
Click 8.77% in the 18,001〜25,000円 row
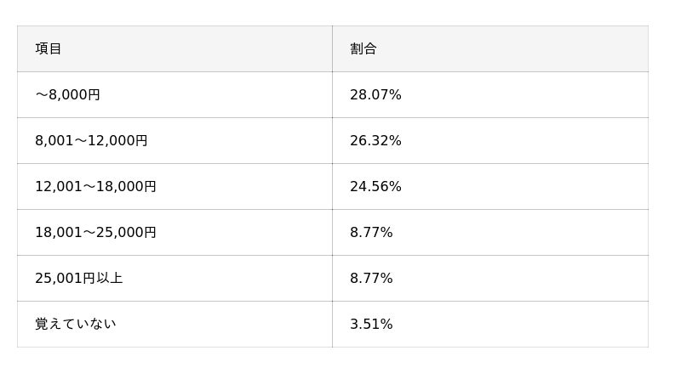pos(371,233)
